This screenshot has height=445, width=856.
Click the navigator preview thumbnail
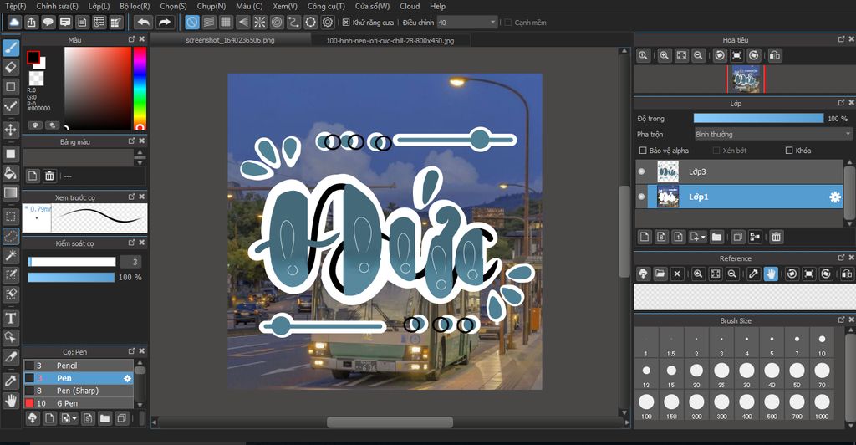click(746, 79)
